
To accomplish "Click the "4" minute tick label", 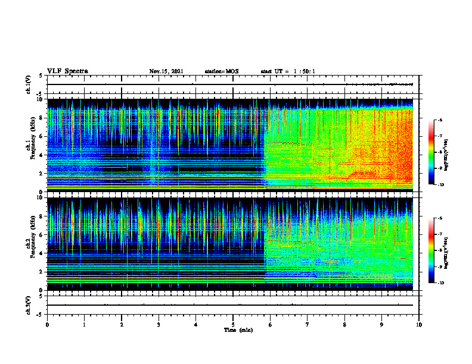I will click(196, 325).
